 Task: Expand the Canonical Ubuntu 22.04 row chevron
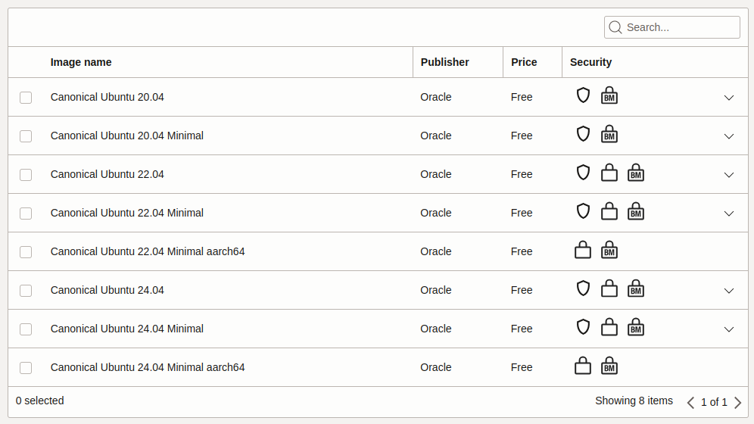pos(729,175)
